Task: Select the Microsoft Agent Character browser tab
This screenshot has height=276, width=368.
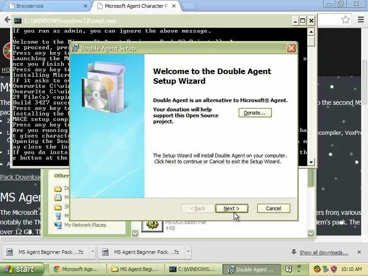Action: click(x=136, y=6)
